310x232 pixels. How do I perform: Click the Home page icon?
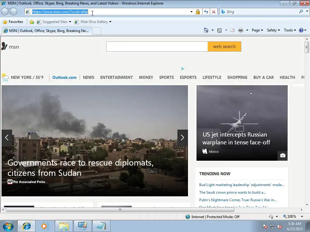coord(206,30)
